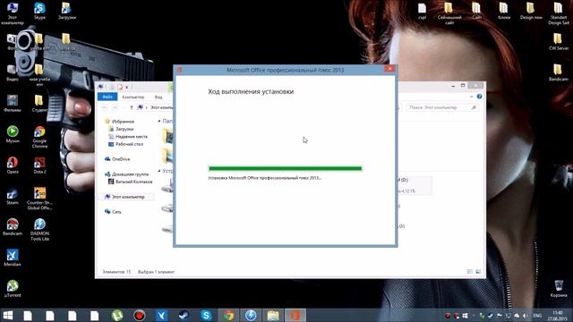Open File Explorer taskbar button
This screenshot has height=322, width=573.
[x=273, y=316]
